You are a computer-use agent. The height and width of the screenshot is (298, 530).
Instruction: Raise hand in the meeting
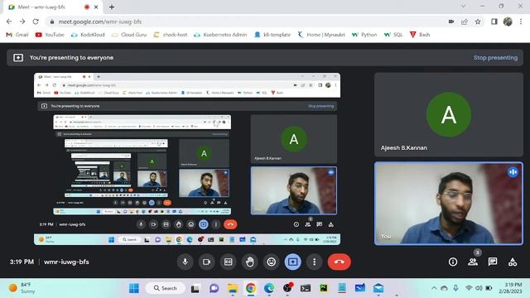tap(250, 262)
